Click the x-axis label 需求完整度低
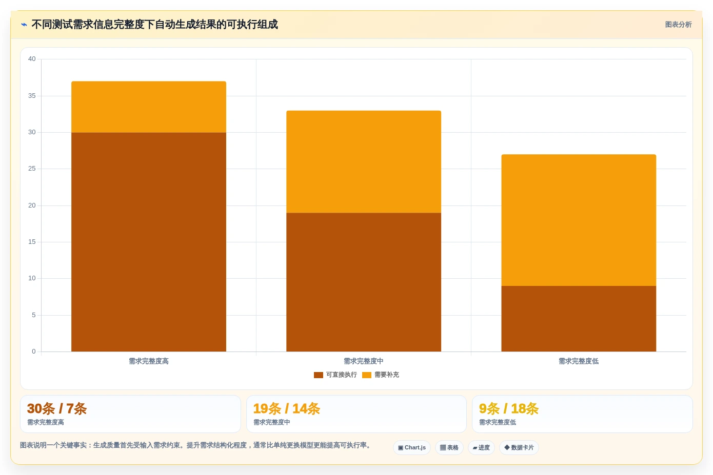The height and width of the screenshot is (475, 713). [x=579, y=361]
